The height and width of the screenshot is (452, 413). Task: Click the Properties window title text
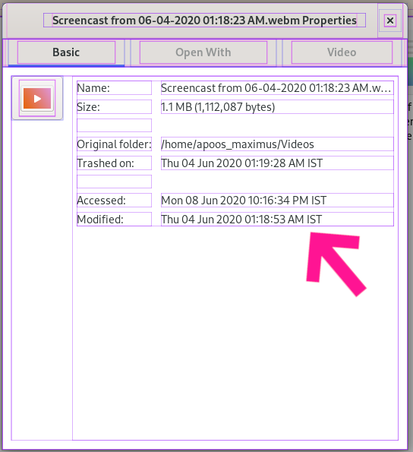pyautogui.click(x=204, y=21)
